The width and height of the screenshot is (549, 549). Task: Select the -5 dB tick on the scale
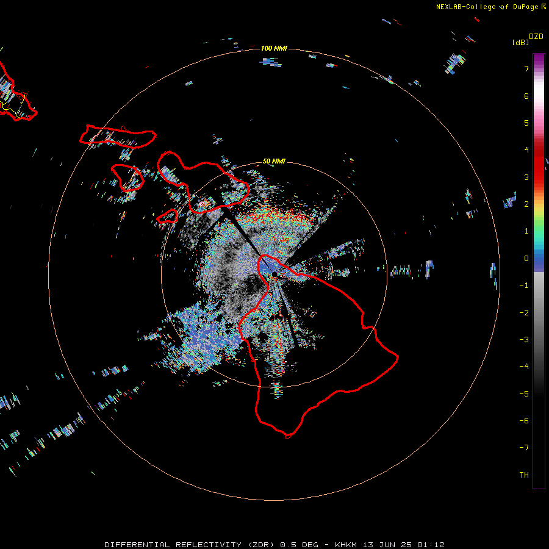pos(524,394)
